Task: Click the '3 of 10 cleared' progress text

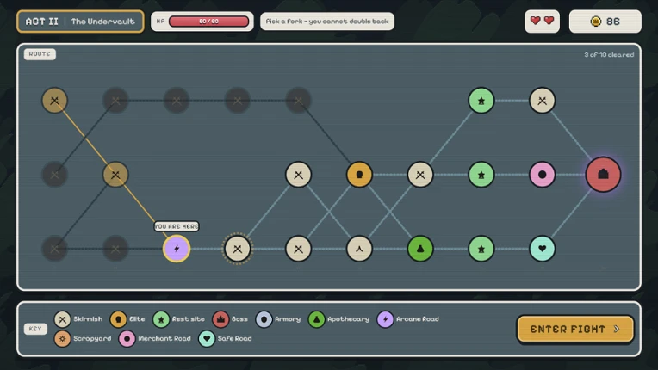Action: click(609, 54)
